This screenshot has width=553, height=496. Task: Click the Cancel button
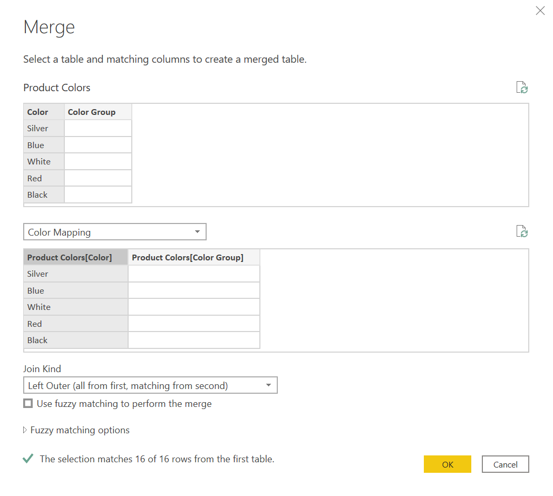point(505,464)
